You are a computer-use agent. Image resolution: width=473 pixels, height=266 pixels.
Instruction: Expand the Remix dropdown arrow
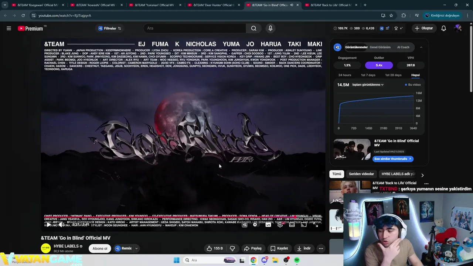coord(136,248)
